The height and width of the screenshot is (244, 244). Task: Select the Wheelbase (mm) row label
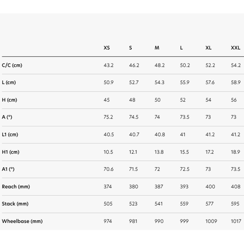[x=22, y=221]
